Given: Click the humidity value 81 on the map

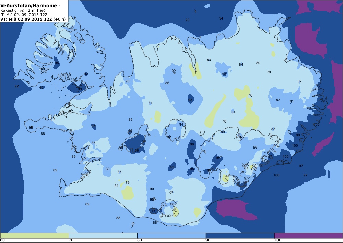Looking at the screenshot, I should tap(116, 186).
